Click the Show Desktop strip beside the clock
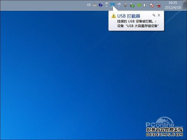 pos(185,5)
